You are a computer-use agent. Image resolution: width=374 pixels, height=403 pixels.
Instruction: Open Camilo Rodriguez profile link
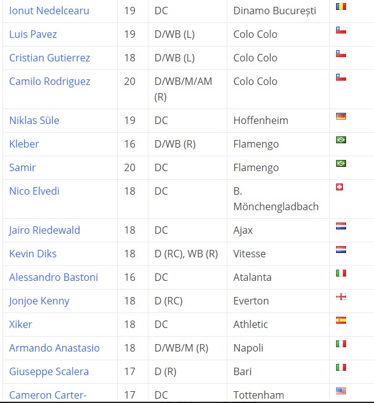tap(50, 81)
